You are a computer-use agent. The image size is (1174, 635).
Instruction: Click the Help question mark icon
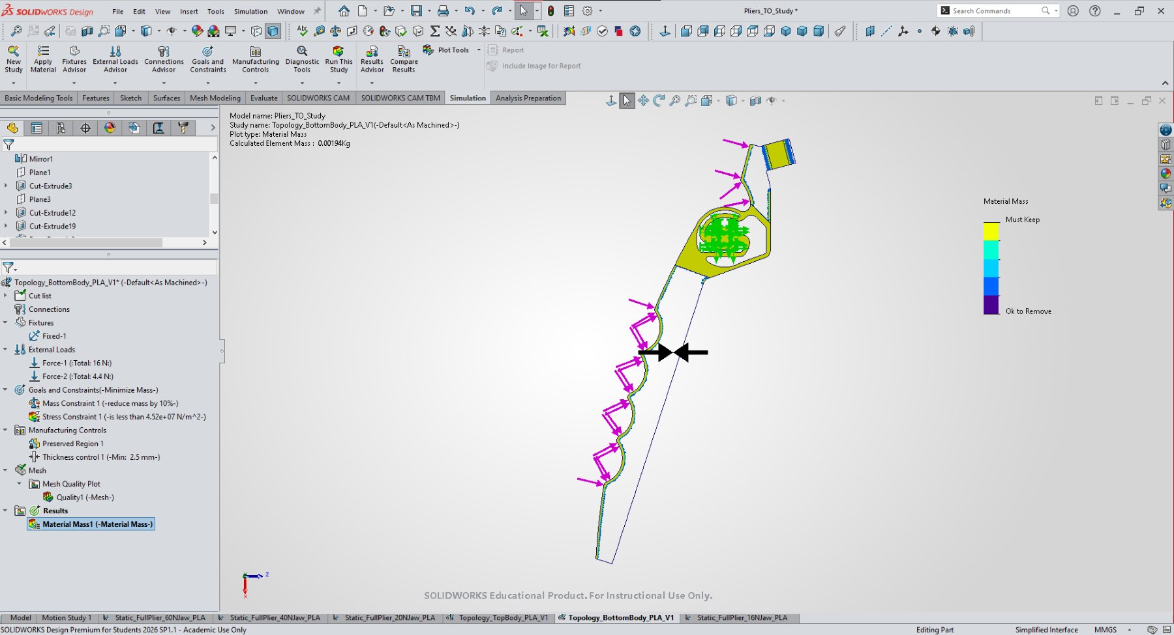coord(1095,11)
